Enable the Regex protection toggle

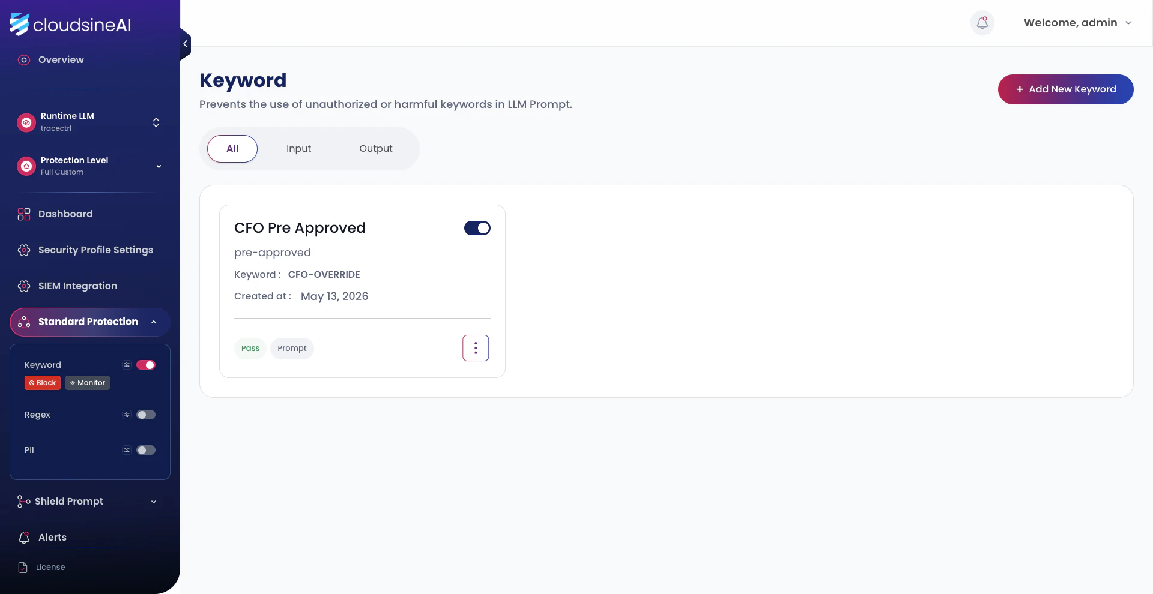146,415
